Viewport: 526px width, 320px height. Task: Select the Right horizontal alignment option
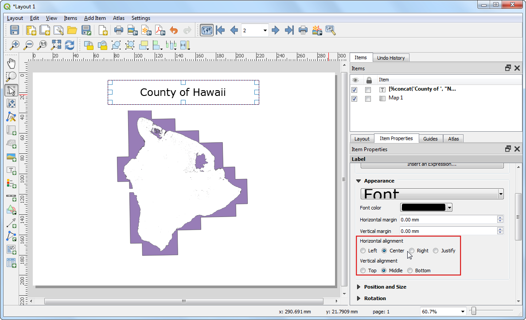point(412,251)
